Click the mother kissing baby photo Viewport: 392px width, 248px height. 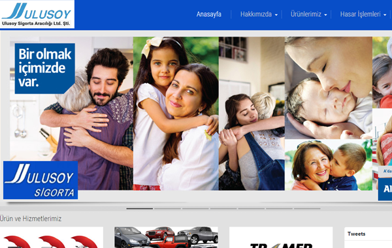click(329, 88)
